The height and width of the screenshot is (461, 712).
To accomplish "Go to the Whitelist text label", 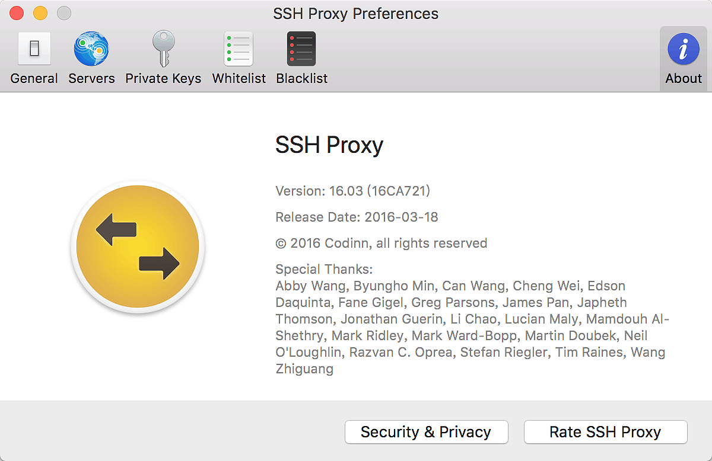I will pos(239,78).
